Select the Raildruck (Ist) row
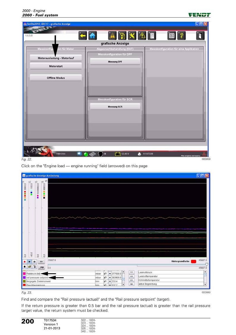Viewport: 236px width, 335px height. click(x=72, y=274)
